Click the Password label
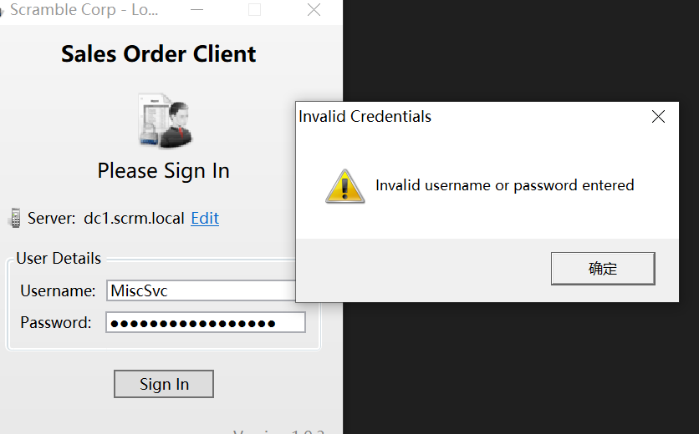Image resolution: width=699 pixels, height=434 pixels. (x=56, y=323)
